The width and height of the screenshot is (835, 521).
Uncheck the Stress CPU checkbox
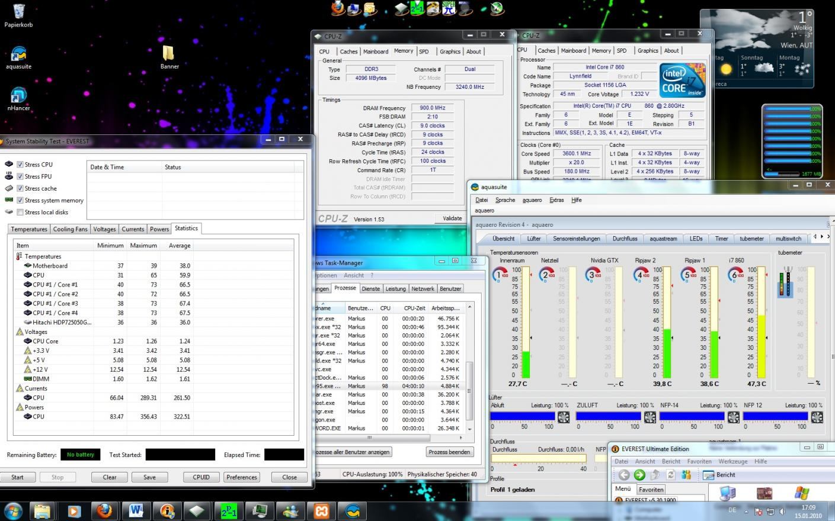(20, 165)
